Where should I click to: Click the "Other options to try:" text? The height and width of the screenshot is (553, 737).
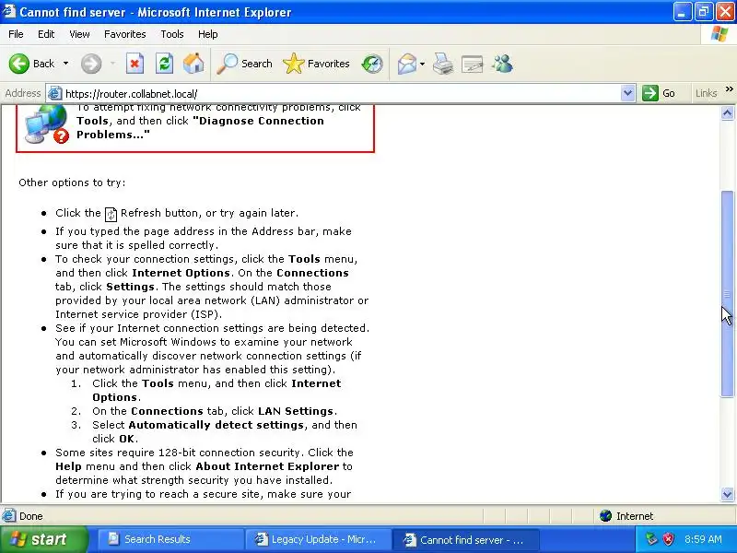pyautogui.click(x=72, y=182)
